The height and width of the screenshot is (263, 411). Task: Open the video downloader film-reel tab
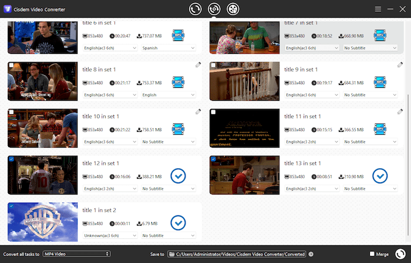233,9
